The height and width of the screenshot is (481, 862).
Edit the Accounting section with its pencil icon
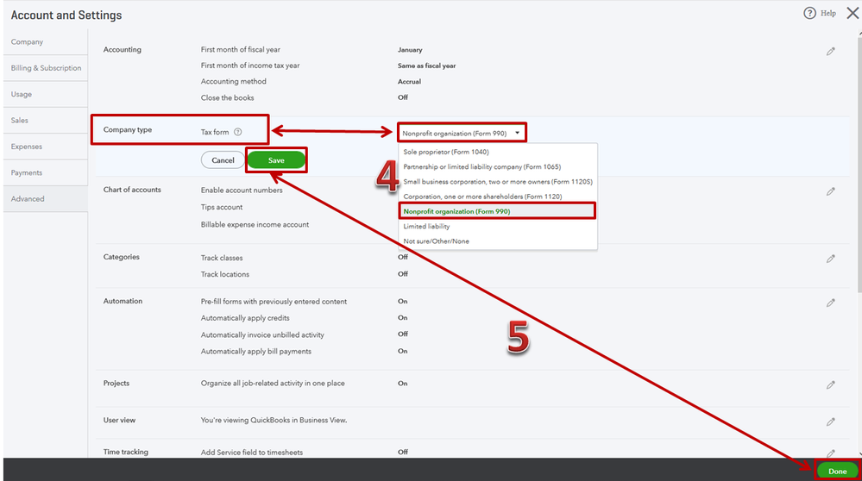tap(831, 51)
